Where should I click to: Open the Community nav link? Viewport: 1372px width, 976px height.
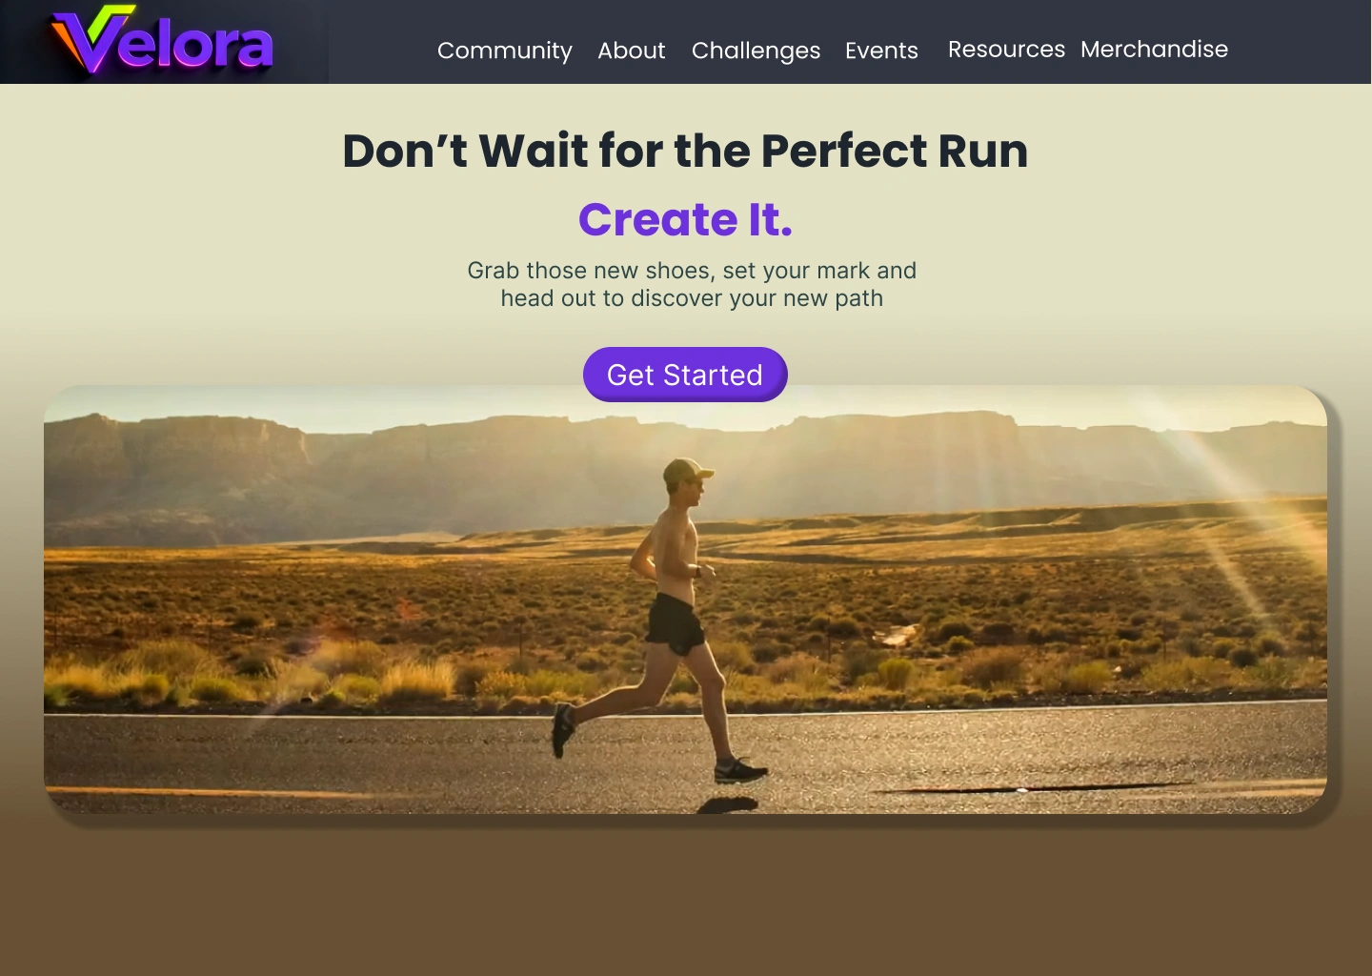click(x=505, y=51)
